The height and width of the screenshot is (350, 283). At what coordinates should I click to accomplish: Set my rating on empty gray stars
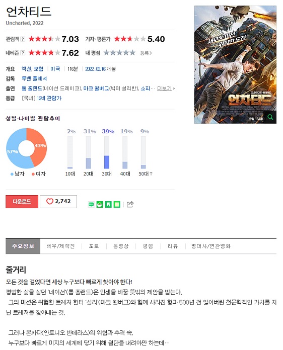(119, 53)
